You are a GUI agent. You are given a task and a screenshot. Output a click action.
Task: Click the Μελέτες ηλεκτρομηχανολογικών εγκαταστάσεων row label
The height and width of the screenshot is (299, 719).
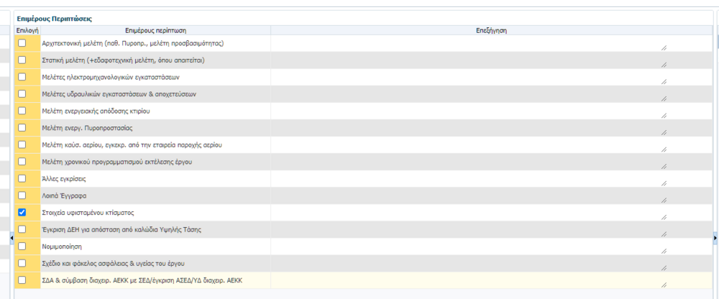tap(109, 78)
